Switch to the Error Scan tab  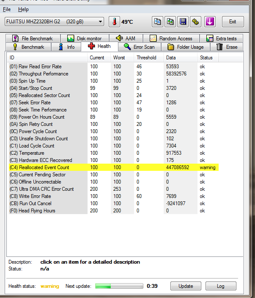[140, 47]
